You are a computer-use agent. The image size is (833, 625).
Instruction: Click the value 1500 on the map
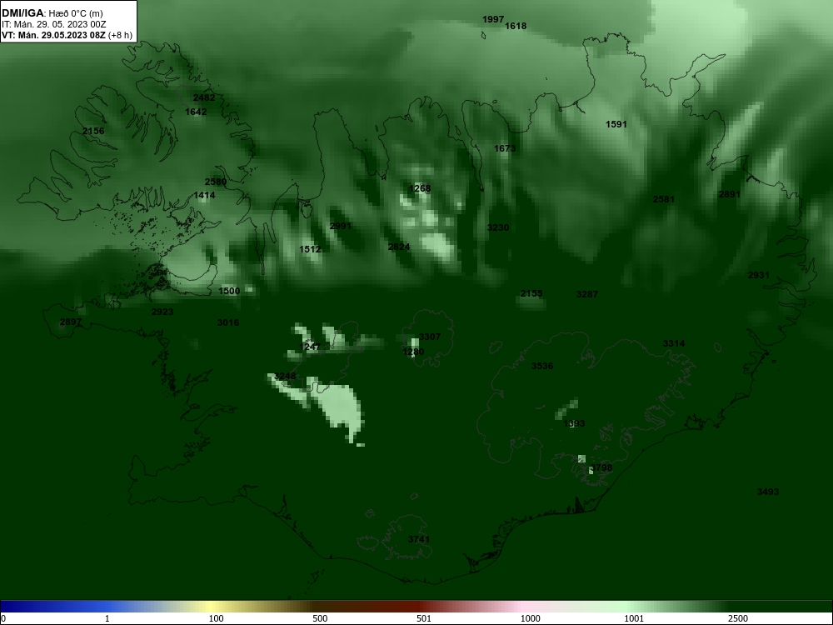pyautogui.click(x=230, y=291)
